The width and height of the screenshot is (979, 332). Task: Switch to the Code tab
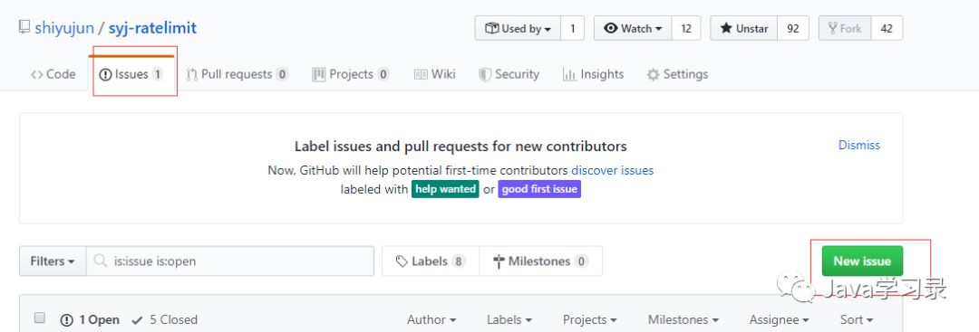(53, 74)
